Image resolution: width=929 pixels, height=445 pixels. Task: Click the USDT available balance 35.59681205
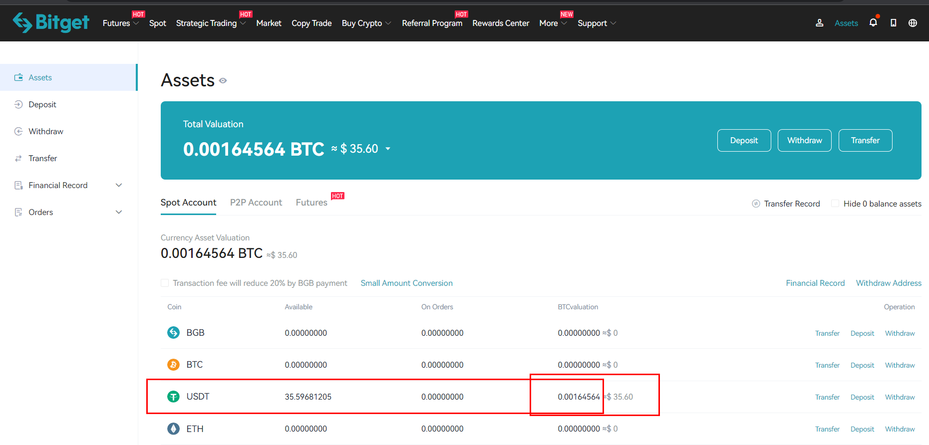(308, 397)
